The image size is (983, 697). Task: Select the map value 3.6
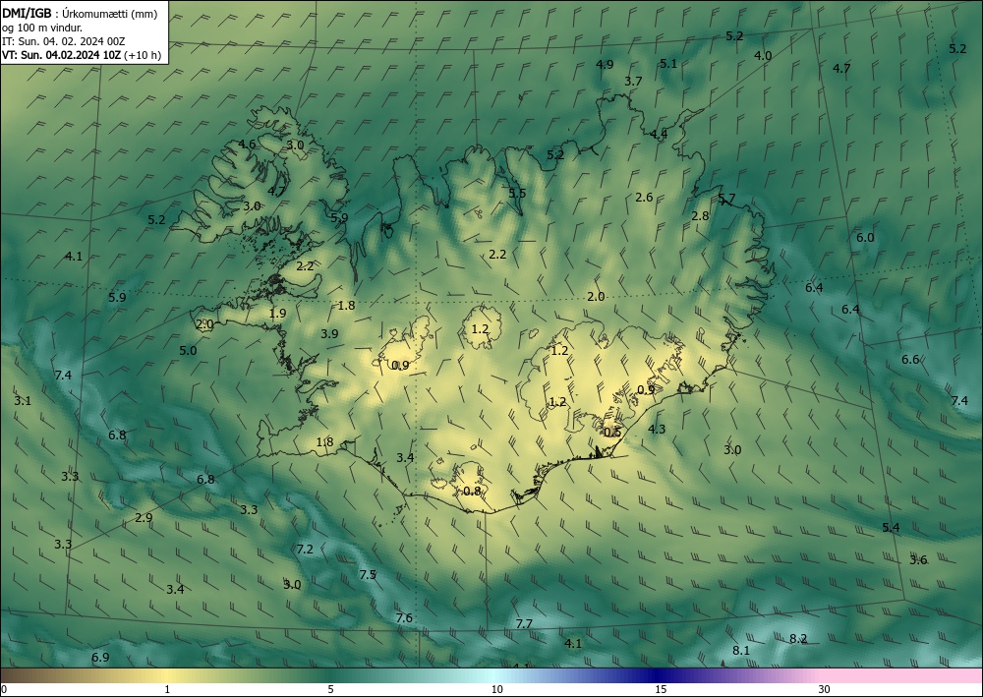pyautogui.click(x=918, y=559)
